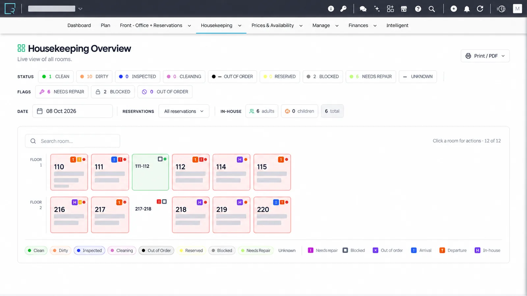Select room 217-218 card
527x296 pixels.
point(151,215)
